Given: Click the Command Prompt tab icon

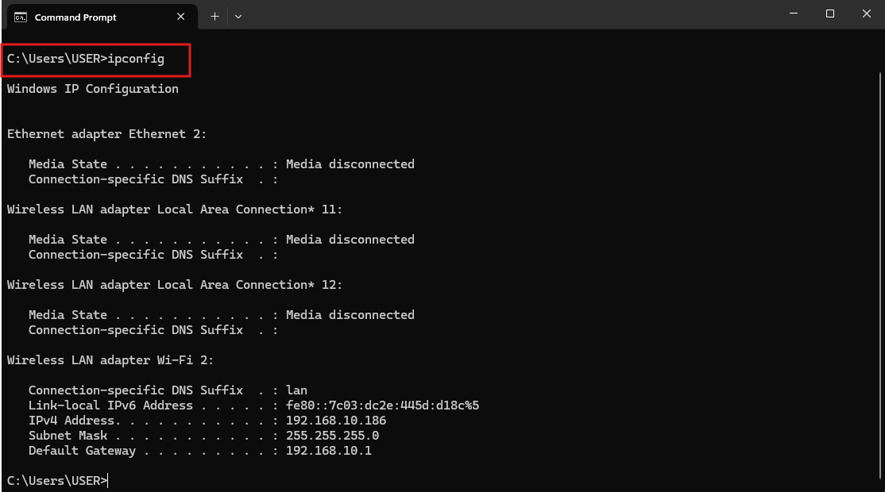Looking at the screenshot, I should point(21,17).
